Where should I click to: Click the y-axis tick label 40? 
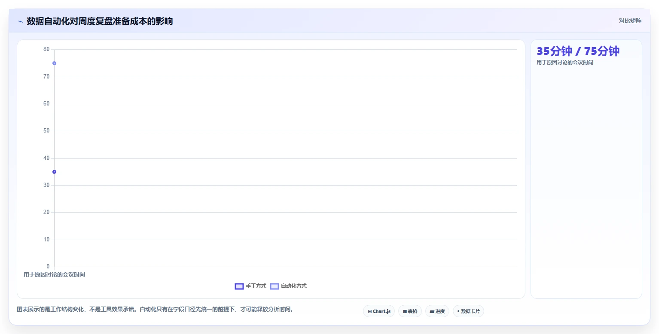tap(46, 158)
